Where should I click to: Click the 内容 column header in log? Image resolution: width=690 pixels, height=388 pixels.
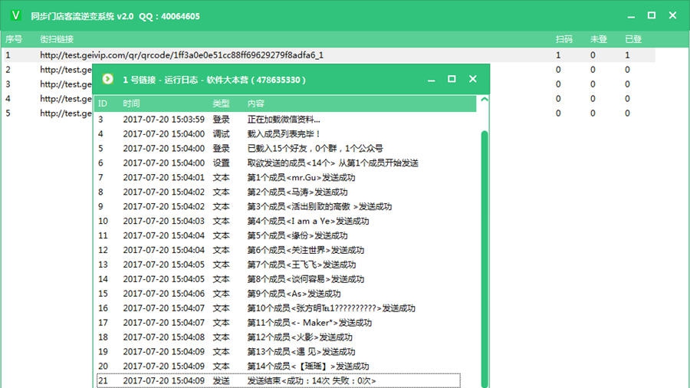click(x=255, y=104)
